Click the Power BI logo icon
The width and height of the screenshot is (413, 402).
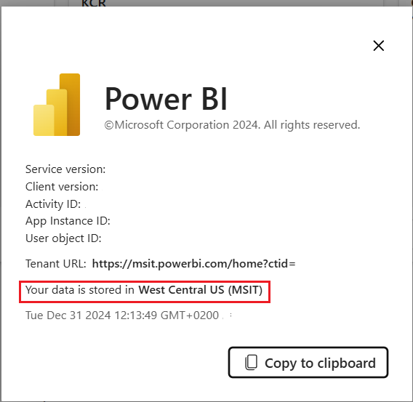pos(57,105)
